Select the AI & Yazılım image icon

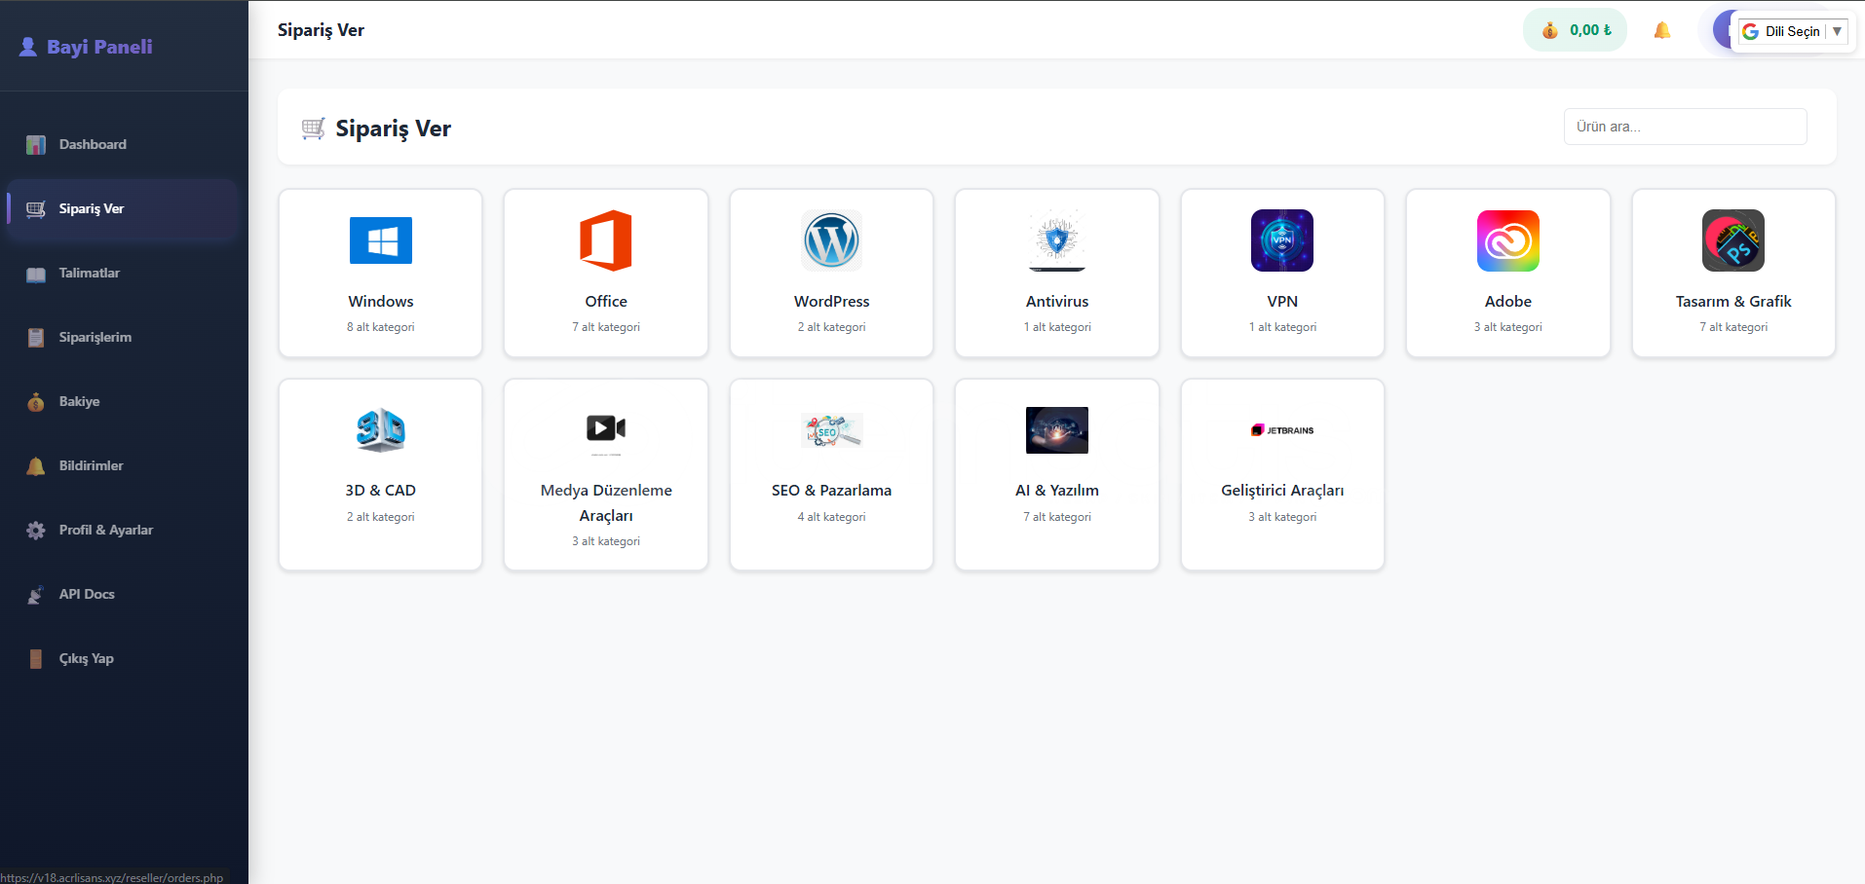pos(1057,429)
